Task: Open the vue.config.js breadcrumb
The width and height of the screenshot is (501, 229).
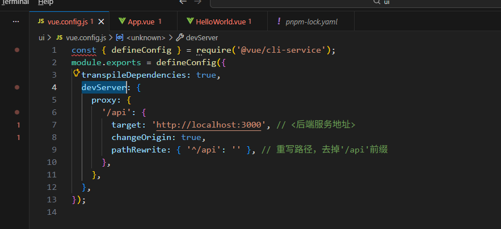Action: (81, 37)
